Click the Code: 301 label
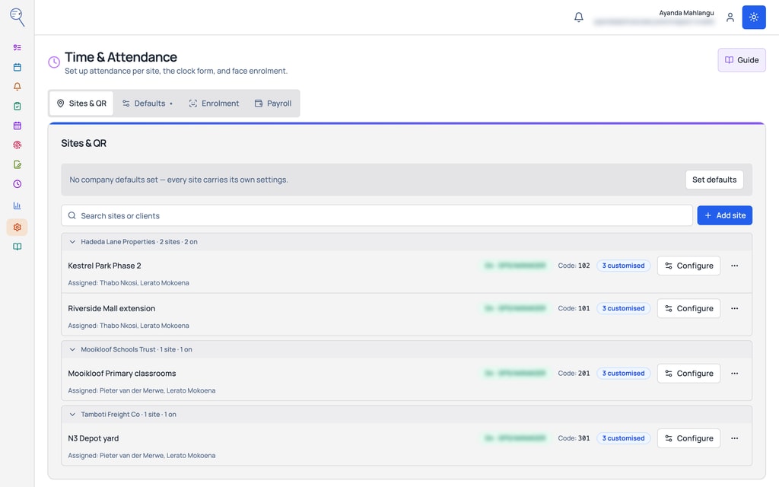This screenshot has width=779, height=487. (574, 438)
